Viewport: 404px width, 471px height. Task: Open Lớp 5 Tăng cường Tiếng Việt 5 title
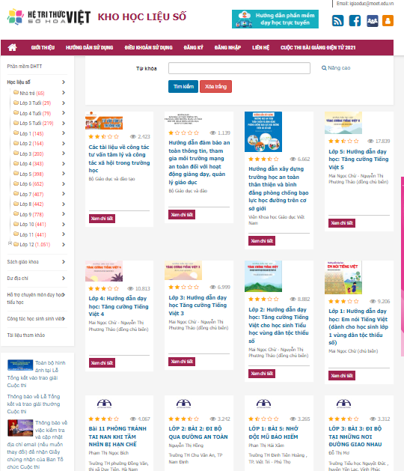tap(358, 159)
